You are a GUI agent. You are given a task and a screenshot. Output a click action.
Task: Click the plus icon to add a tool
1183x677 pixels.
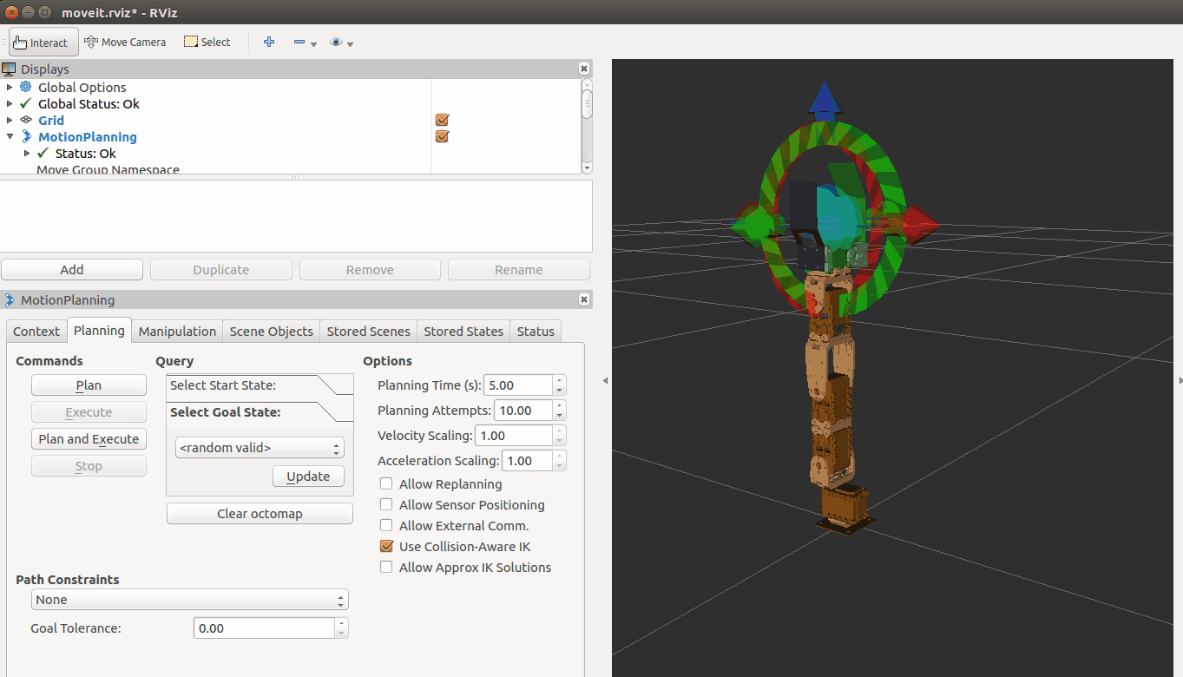click(269, 42)
